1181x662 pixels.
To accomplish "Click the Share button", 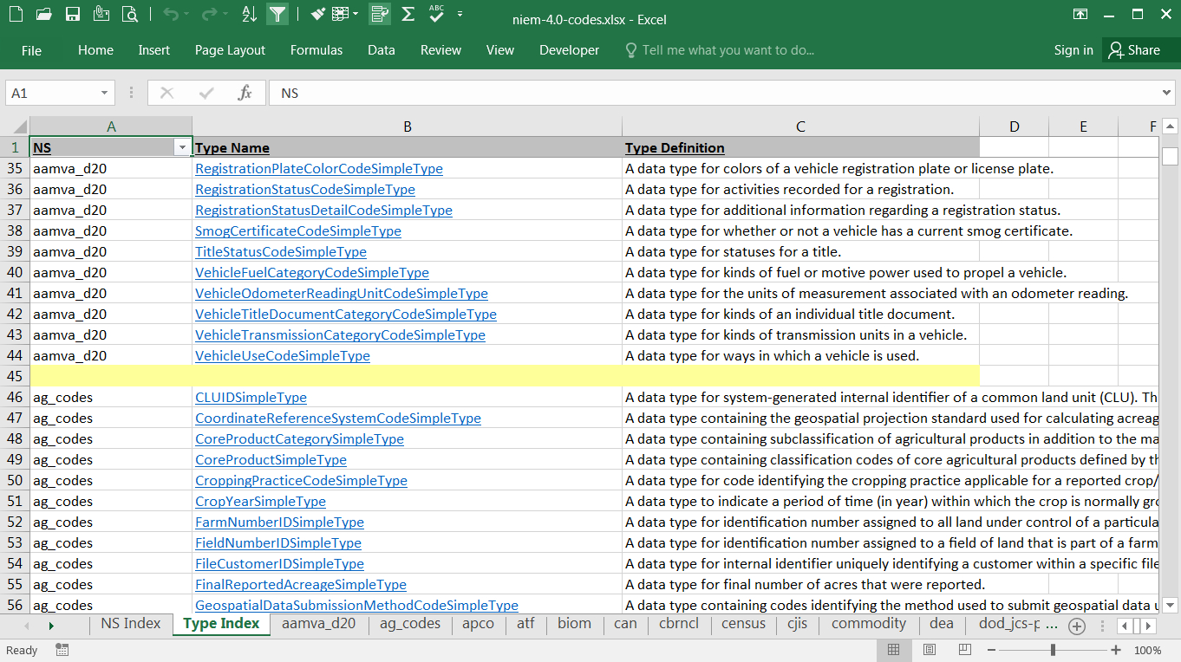I will (1134, 50).
